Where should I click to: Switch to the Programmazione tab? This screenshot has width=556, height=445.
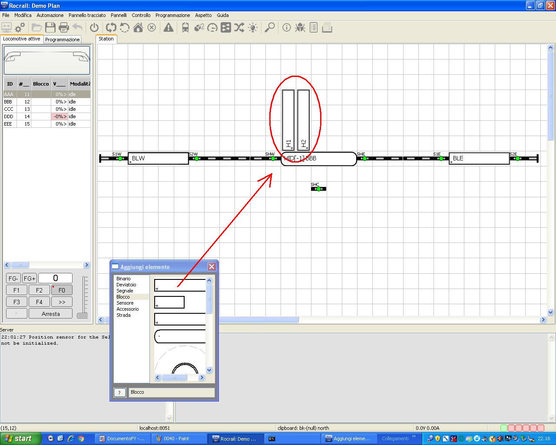point(63,39)
